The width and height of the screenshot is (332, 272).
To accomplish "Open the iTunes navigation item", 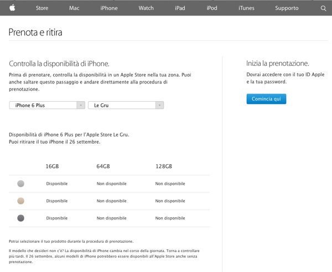I will click(x=246, y=8).
